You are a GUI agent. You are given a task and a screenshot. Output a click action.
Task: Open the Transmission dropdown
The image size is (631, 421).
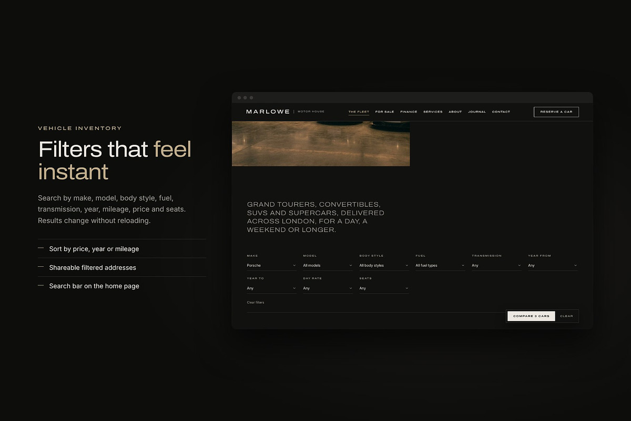click(x=497, y=266)
